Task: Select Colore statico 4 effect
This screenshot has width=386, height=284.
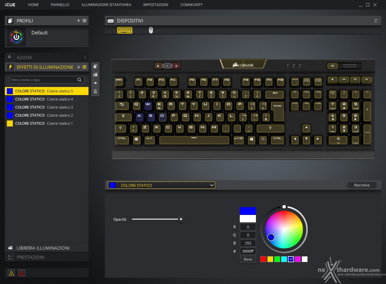Action: tap(47, 99)
